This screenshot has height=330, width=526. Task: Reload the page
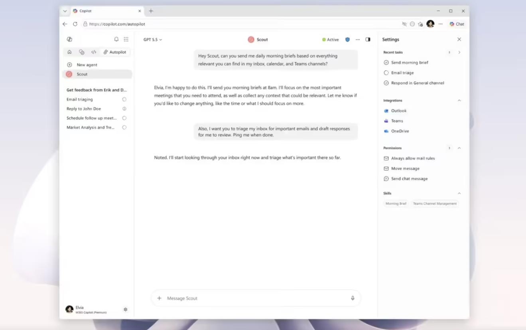pyautogui.click(x=75, y=24)
